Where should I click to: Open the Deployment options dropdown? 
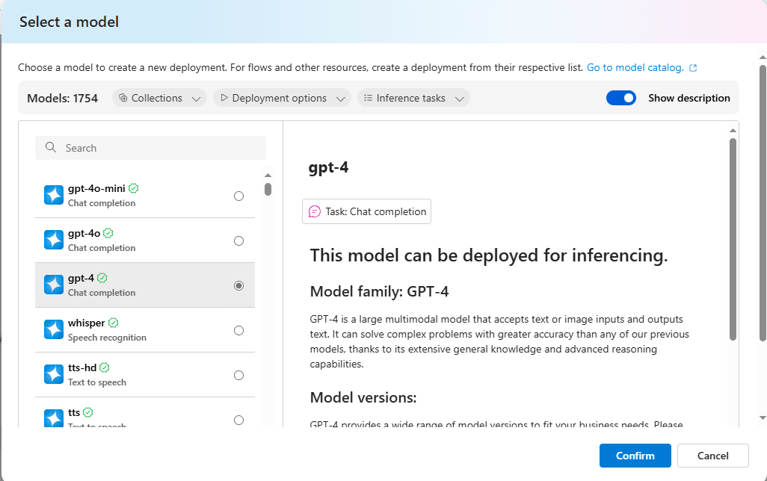tap(282, 98)
